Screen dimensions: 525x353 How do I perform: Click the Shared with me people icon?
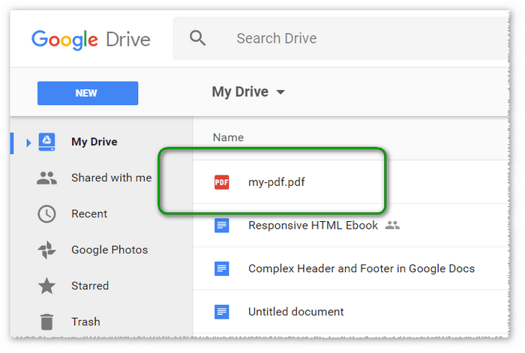[46, 178]
